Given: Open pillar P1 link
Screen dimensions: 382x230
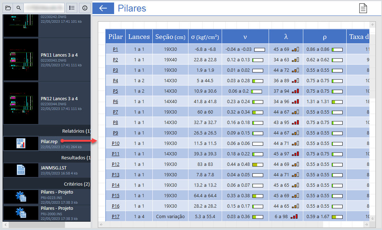Looking at the screenshot, I should [116, 49].
